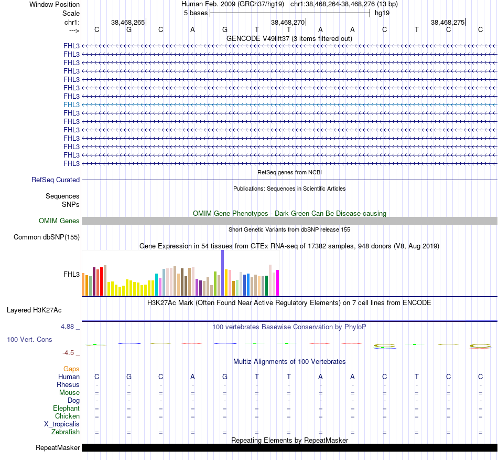Click the black RepeatMasker item bar
This screenshot has height=460, width=498.
289,447
